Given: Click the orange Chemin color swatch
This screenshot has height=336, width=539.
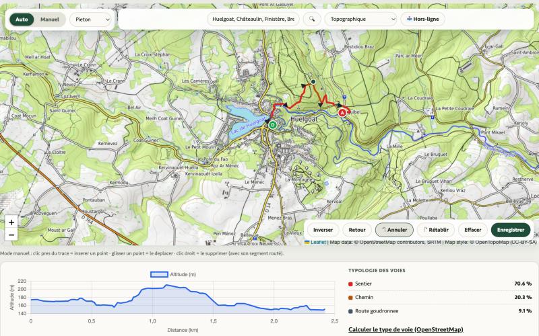Looking at the screenshot, I should [x=350, y=298].
